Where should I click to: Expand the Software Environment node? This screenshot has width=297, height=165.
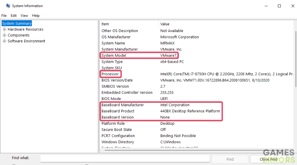(x=4, y=41)
